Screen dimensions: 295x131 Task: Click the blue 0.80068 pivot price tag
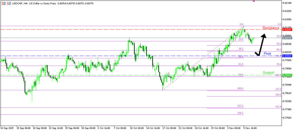[287, 56]
